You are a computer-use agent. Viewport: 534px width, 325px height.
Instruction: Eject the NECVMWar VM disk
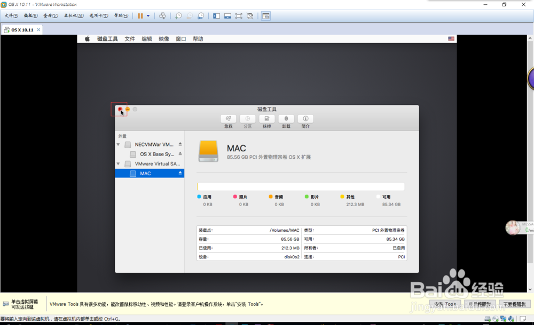pyautogui.click(x=180, y=144)
